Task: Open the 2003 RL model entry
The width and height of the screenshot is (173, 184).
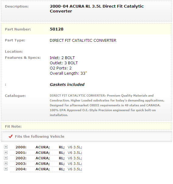Action: click(x=62, y=164)
